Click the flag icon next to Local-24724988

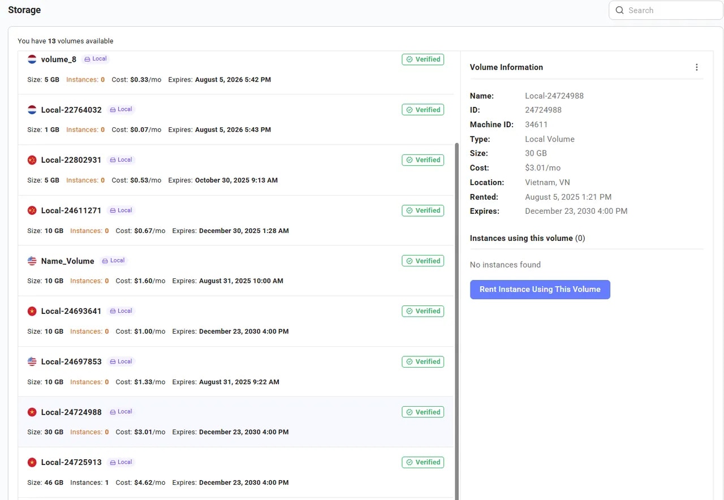(x=32, y=412)
